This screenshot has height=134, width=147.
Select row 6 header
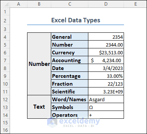tap(5, 52)
